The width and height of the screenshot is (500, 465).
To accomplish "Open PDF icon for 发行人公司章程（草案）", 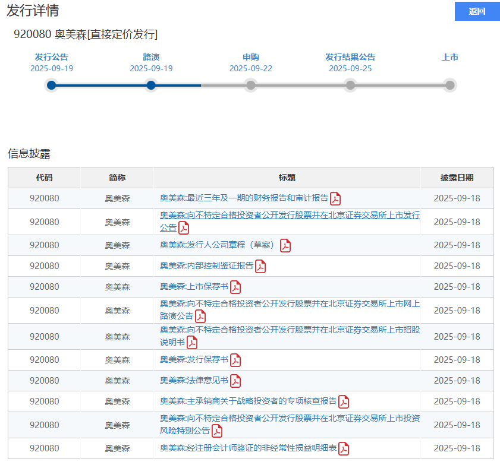I will pyautogui.click(x=285, y=245).
